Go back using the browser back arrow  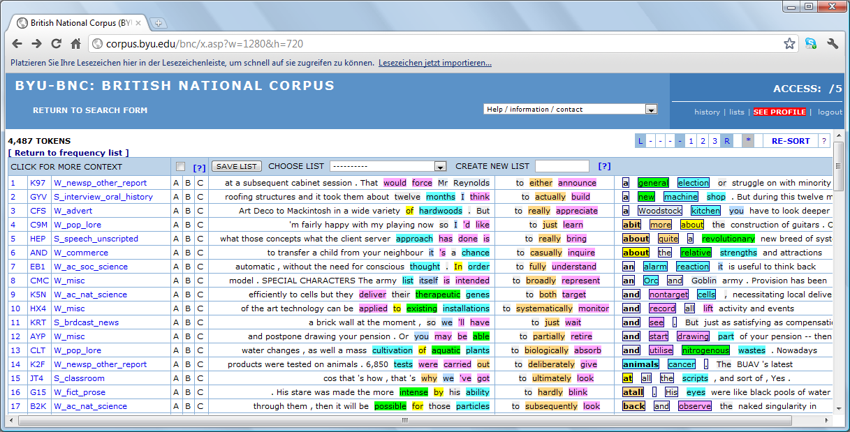[17, 44]
